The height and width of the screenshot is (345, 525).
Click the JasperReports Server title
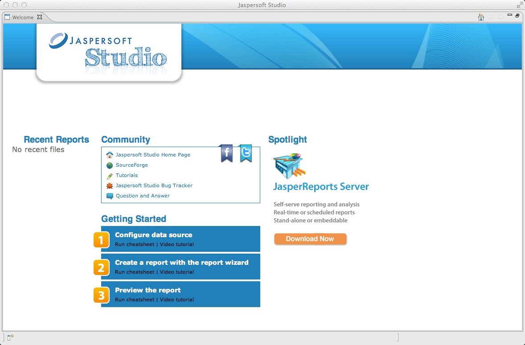pyautogui.click(x=321, y=187)
